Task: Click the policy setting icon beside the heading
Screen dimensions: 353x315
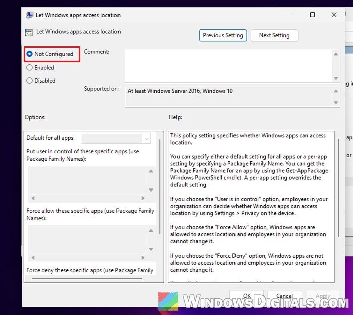Action: tap(29, 32)
